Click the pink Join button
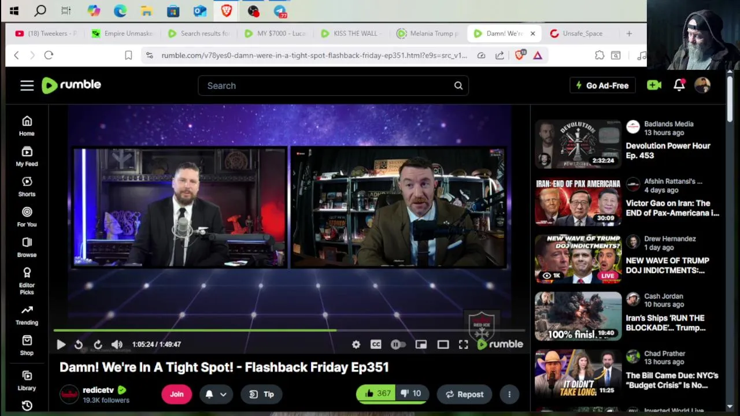The width and height of the screenshot is (740, 416). 176,394
